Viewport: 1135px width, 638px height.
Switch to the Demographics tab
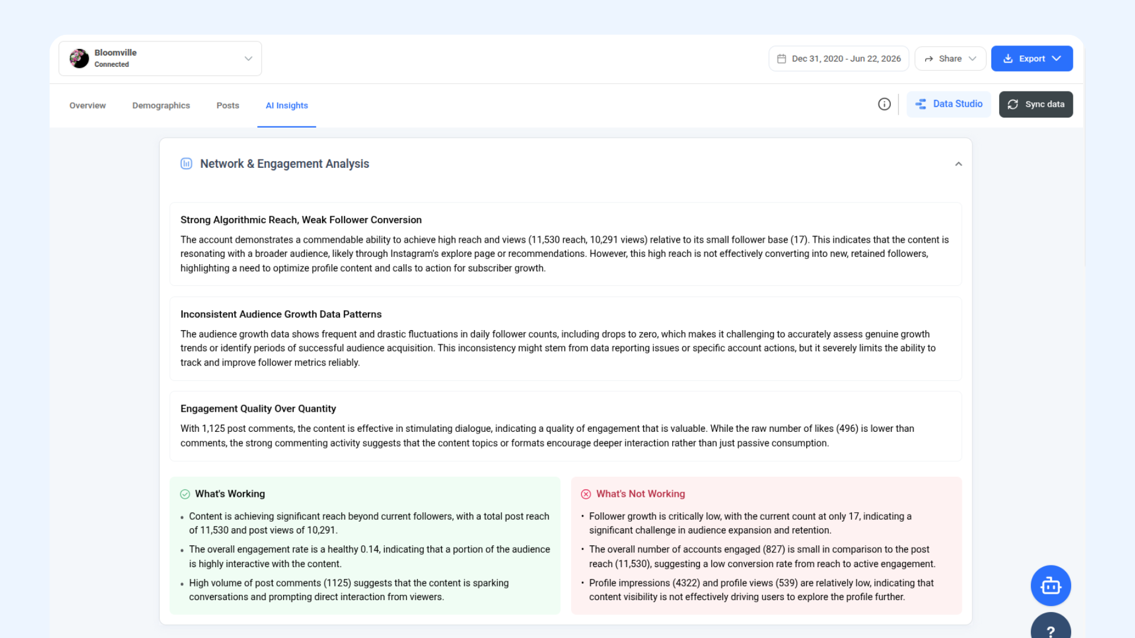tap(161, 105)
